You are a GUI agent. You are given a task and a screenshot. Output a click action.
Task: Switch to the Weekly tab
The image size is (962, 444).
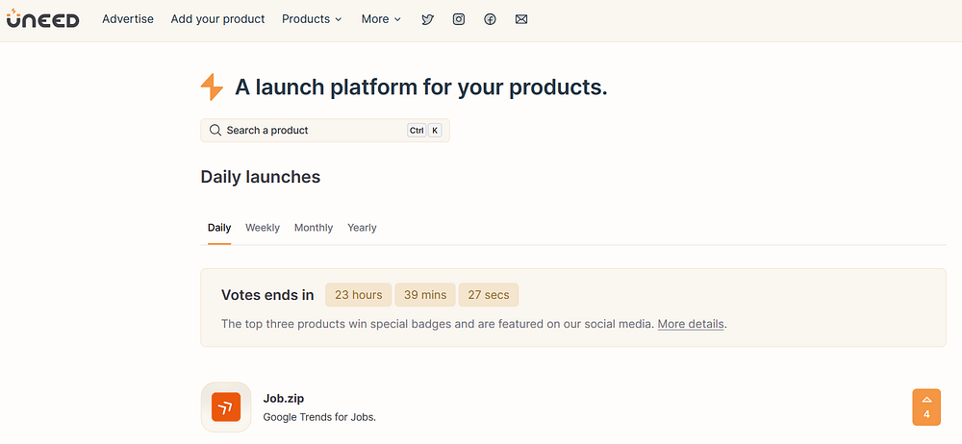click(x=263, y=228)
